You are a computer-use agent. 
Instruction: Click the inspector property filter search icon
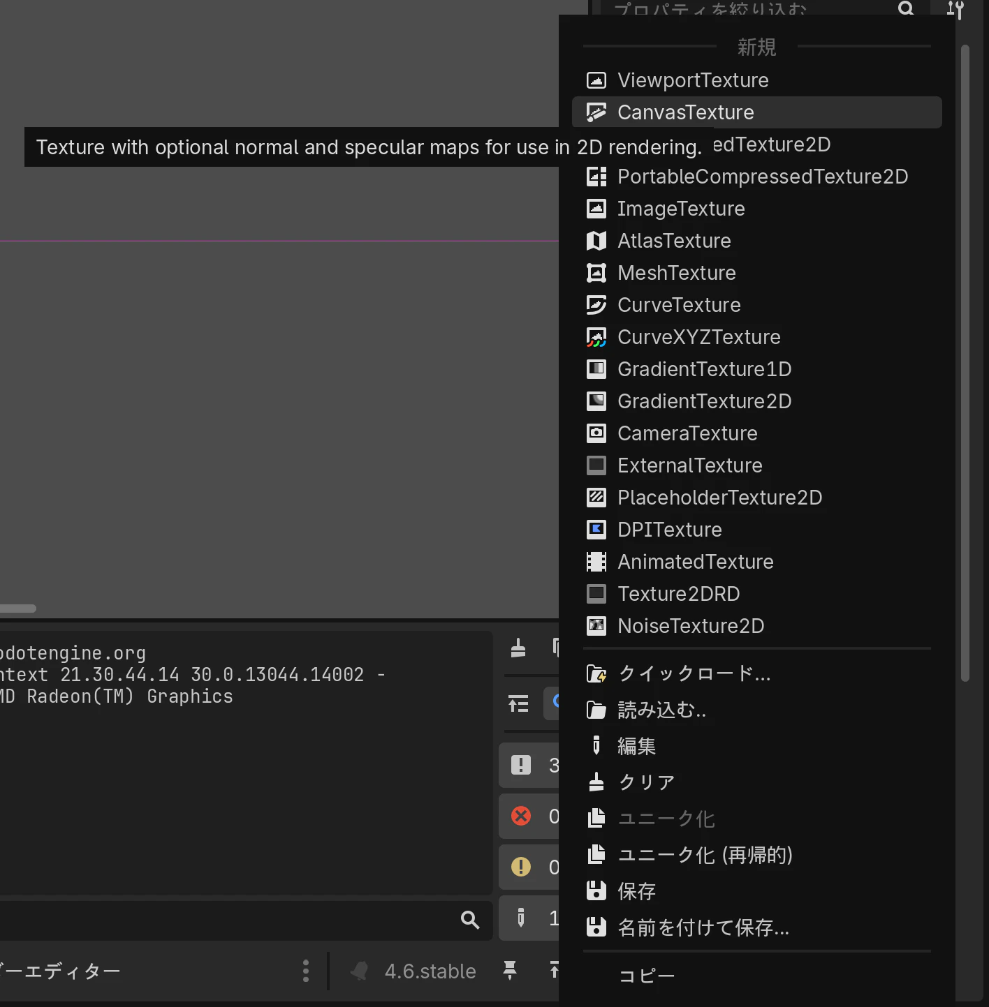click(906, 8)
